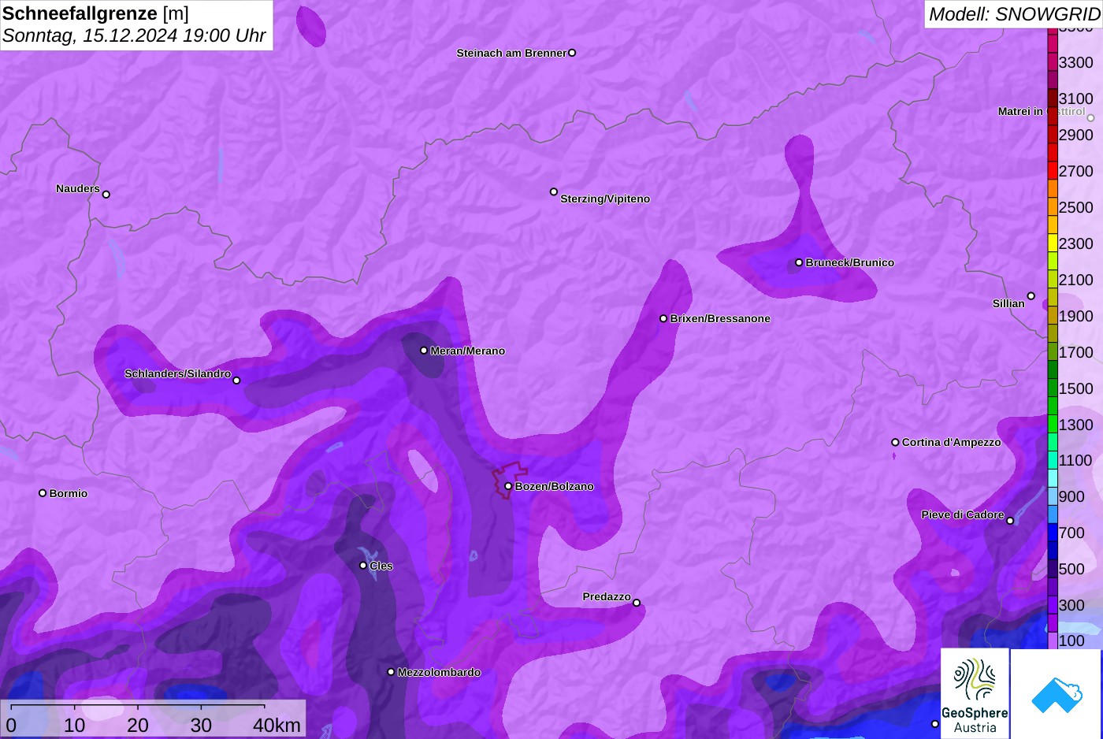Click the Bozen/Bolzano city marker dot
Image resolution: width=1103 pixels, height=739 pixels.
(508, 486)
